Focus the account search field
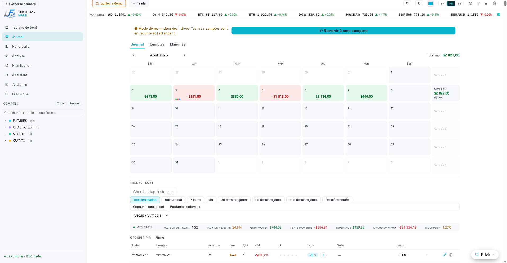The height and width of the screenshot is (263, 507). click(42, 113)
